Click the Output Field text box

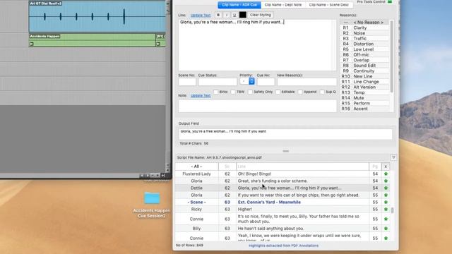click(x=285, y=134)
